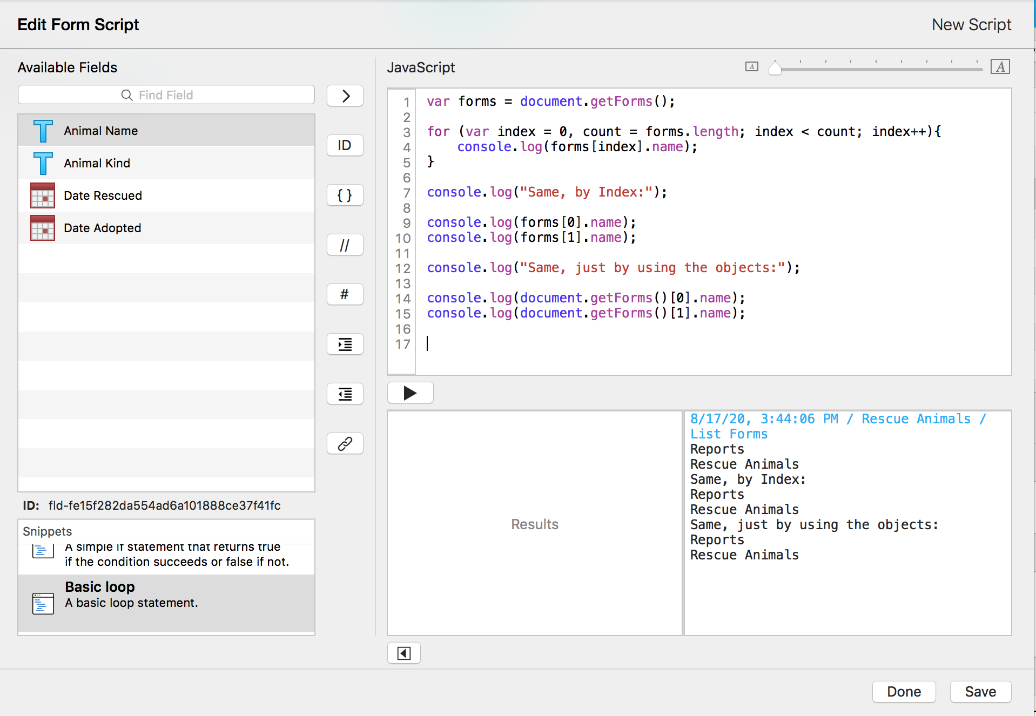Collapse the sidebar with the panel toggle button
The width and height of the screenshot is (1036, 716).
403,653
